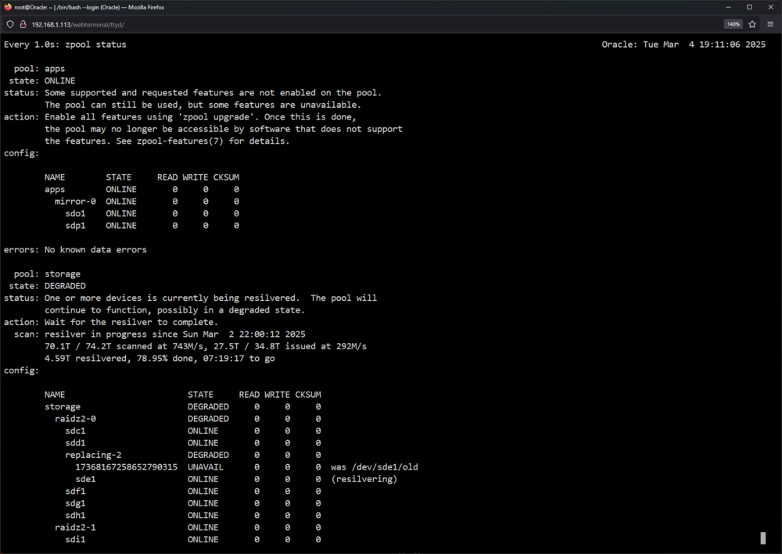Click the 'raidz2-0' vdev name
Image resolution: width=782 pixels, height=554 pixels.
coord(75,419)
